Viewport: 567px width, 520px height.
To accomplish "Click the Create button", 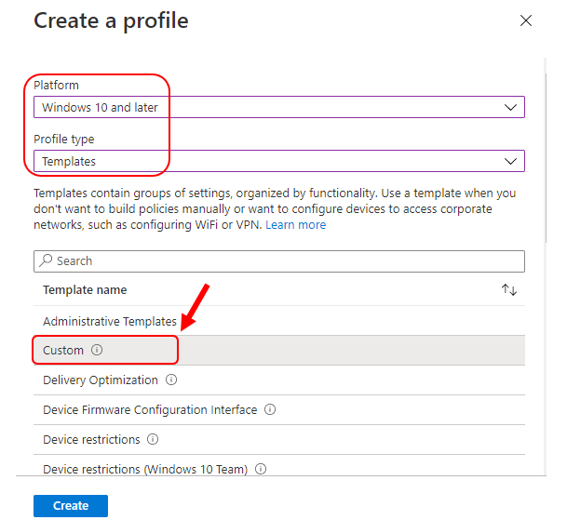I will [x=71, y=505].
